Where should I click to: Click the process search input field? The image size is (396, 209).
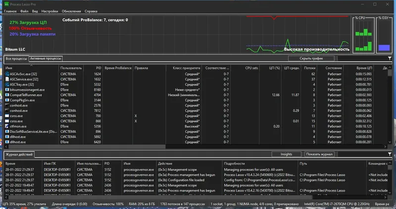pos(363,58)
